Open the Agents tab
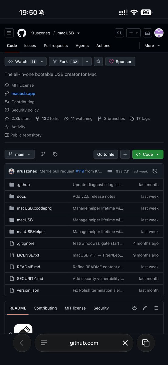168x365 pixels. 82,46
